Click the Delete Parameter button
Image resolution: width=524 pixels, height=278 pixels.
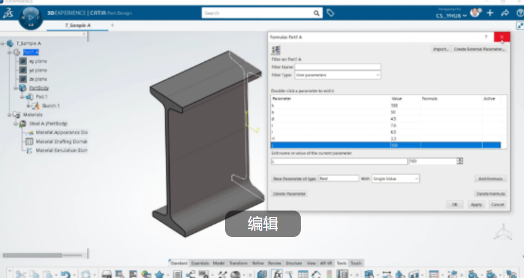[x=289, y=194]
